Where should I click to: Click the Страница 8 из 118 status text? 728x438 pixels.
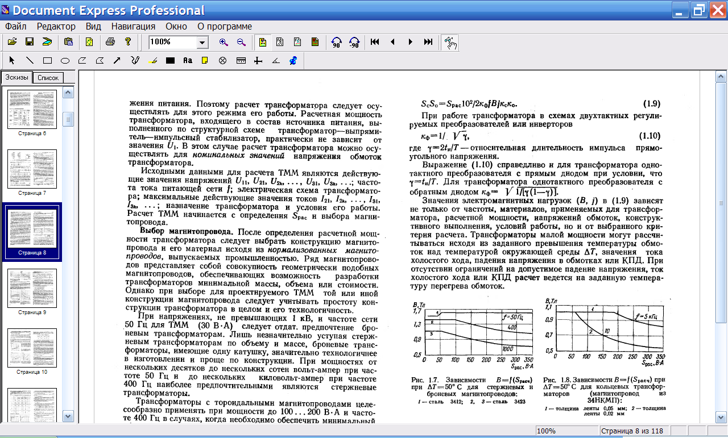(x=632, y=431)
